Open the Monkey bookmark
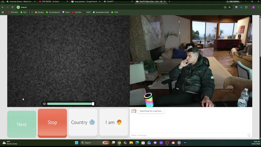The width and height of the screenshot is (261, 147). pos(39,12)
